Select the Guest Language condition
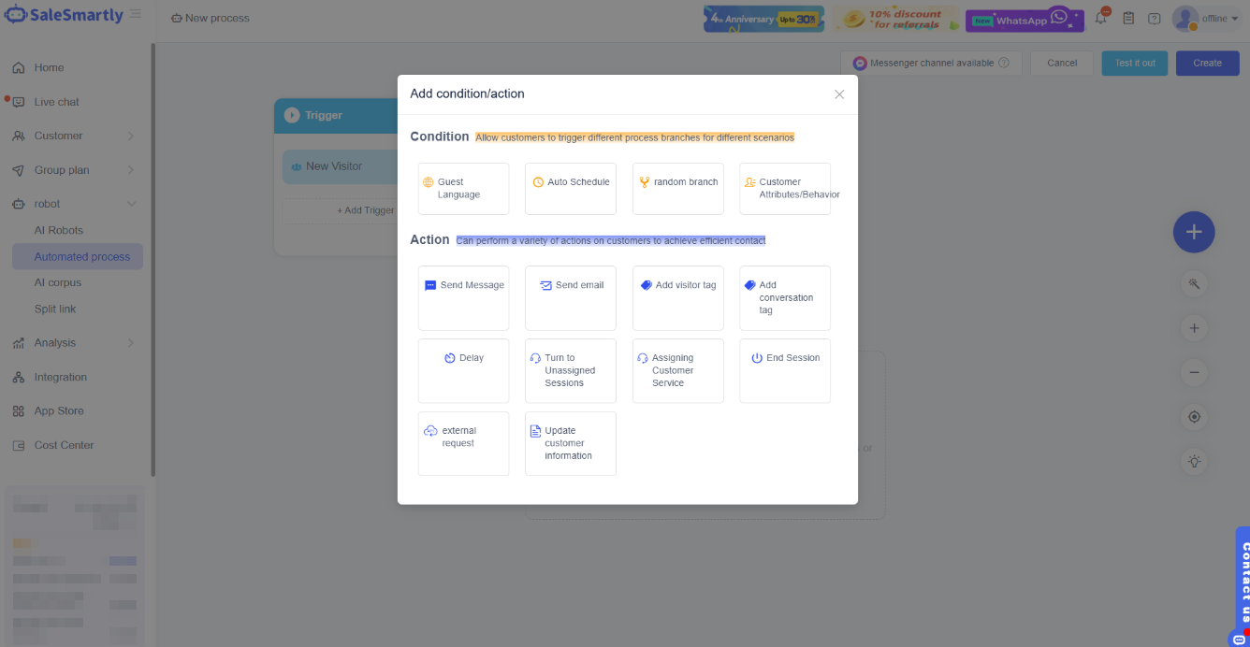 [463, 189]
